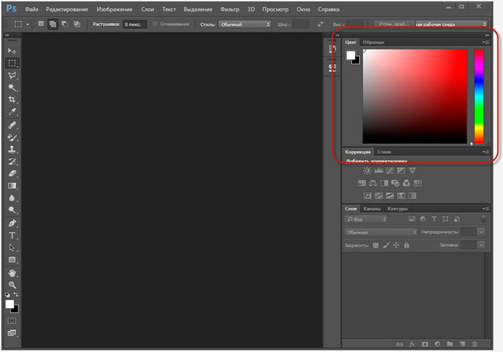Select the Healing Brush tool
Image resolution: width=503 pixels, height=352 pixels.
12,125
